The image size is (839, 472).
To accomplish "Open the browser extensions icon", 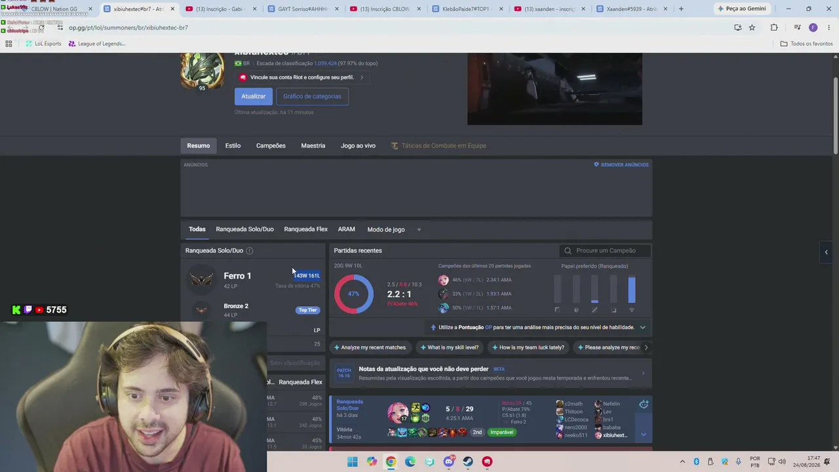I will [x=774, y=28].
